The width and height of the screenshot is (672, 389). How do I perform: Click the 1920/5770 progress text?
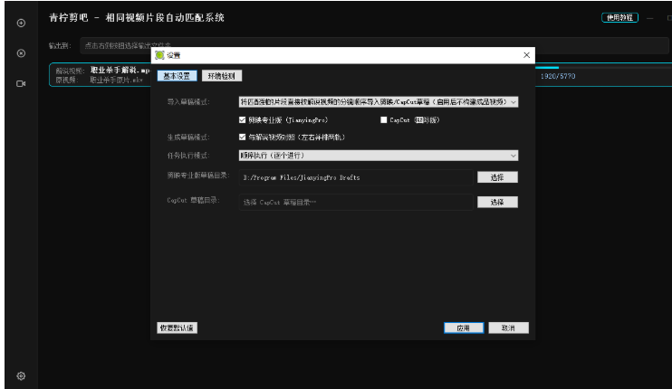tap(558, 76)
